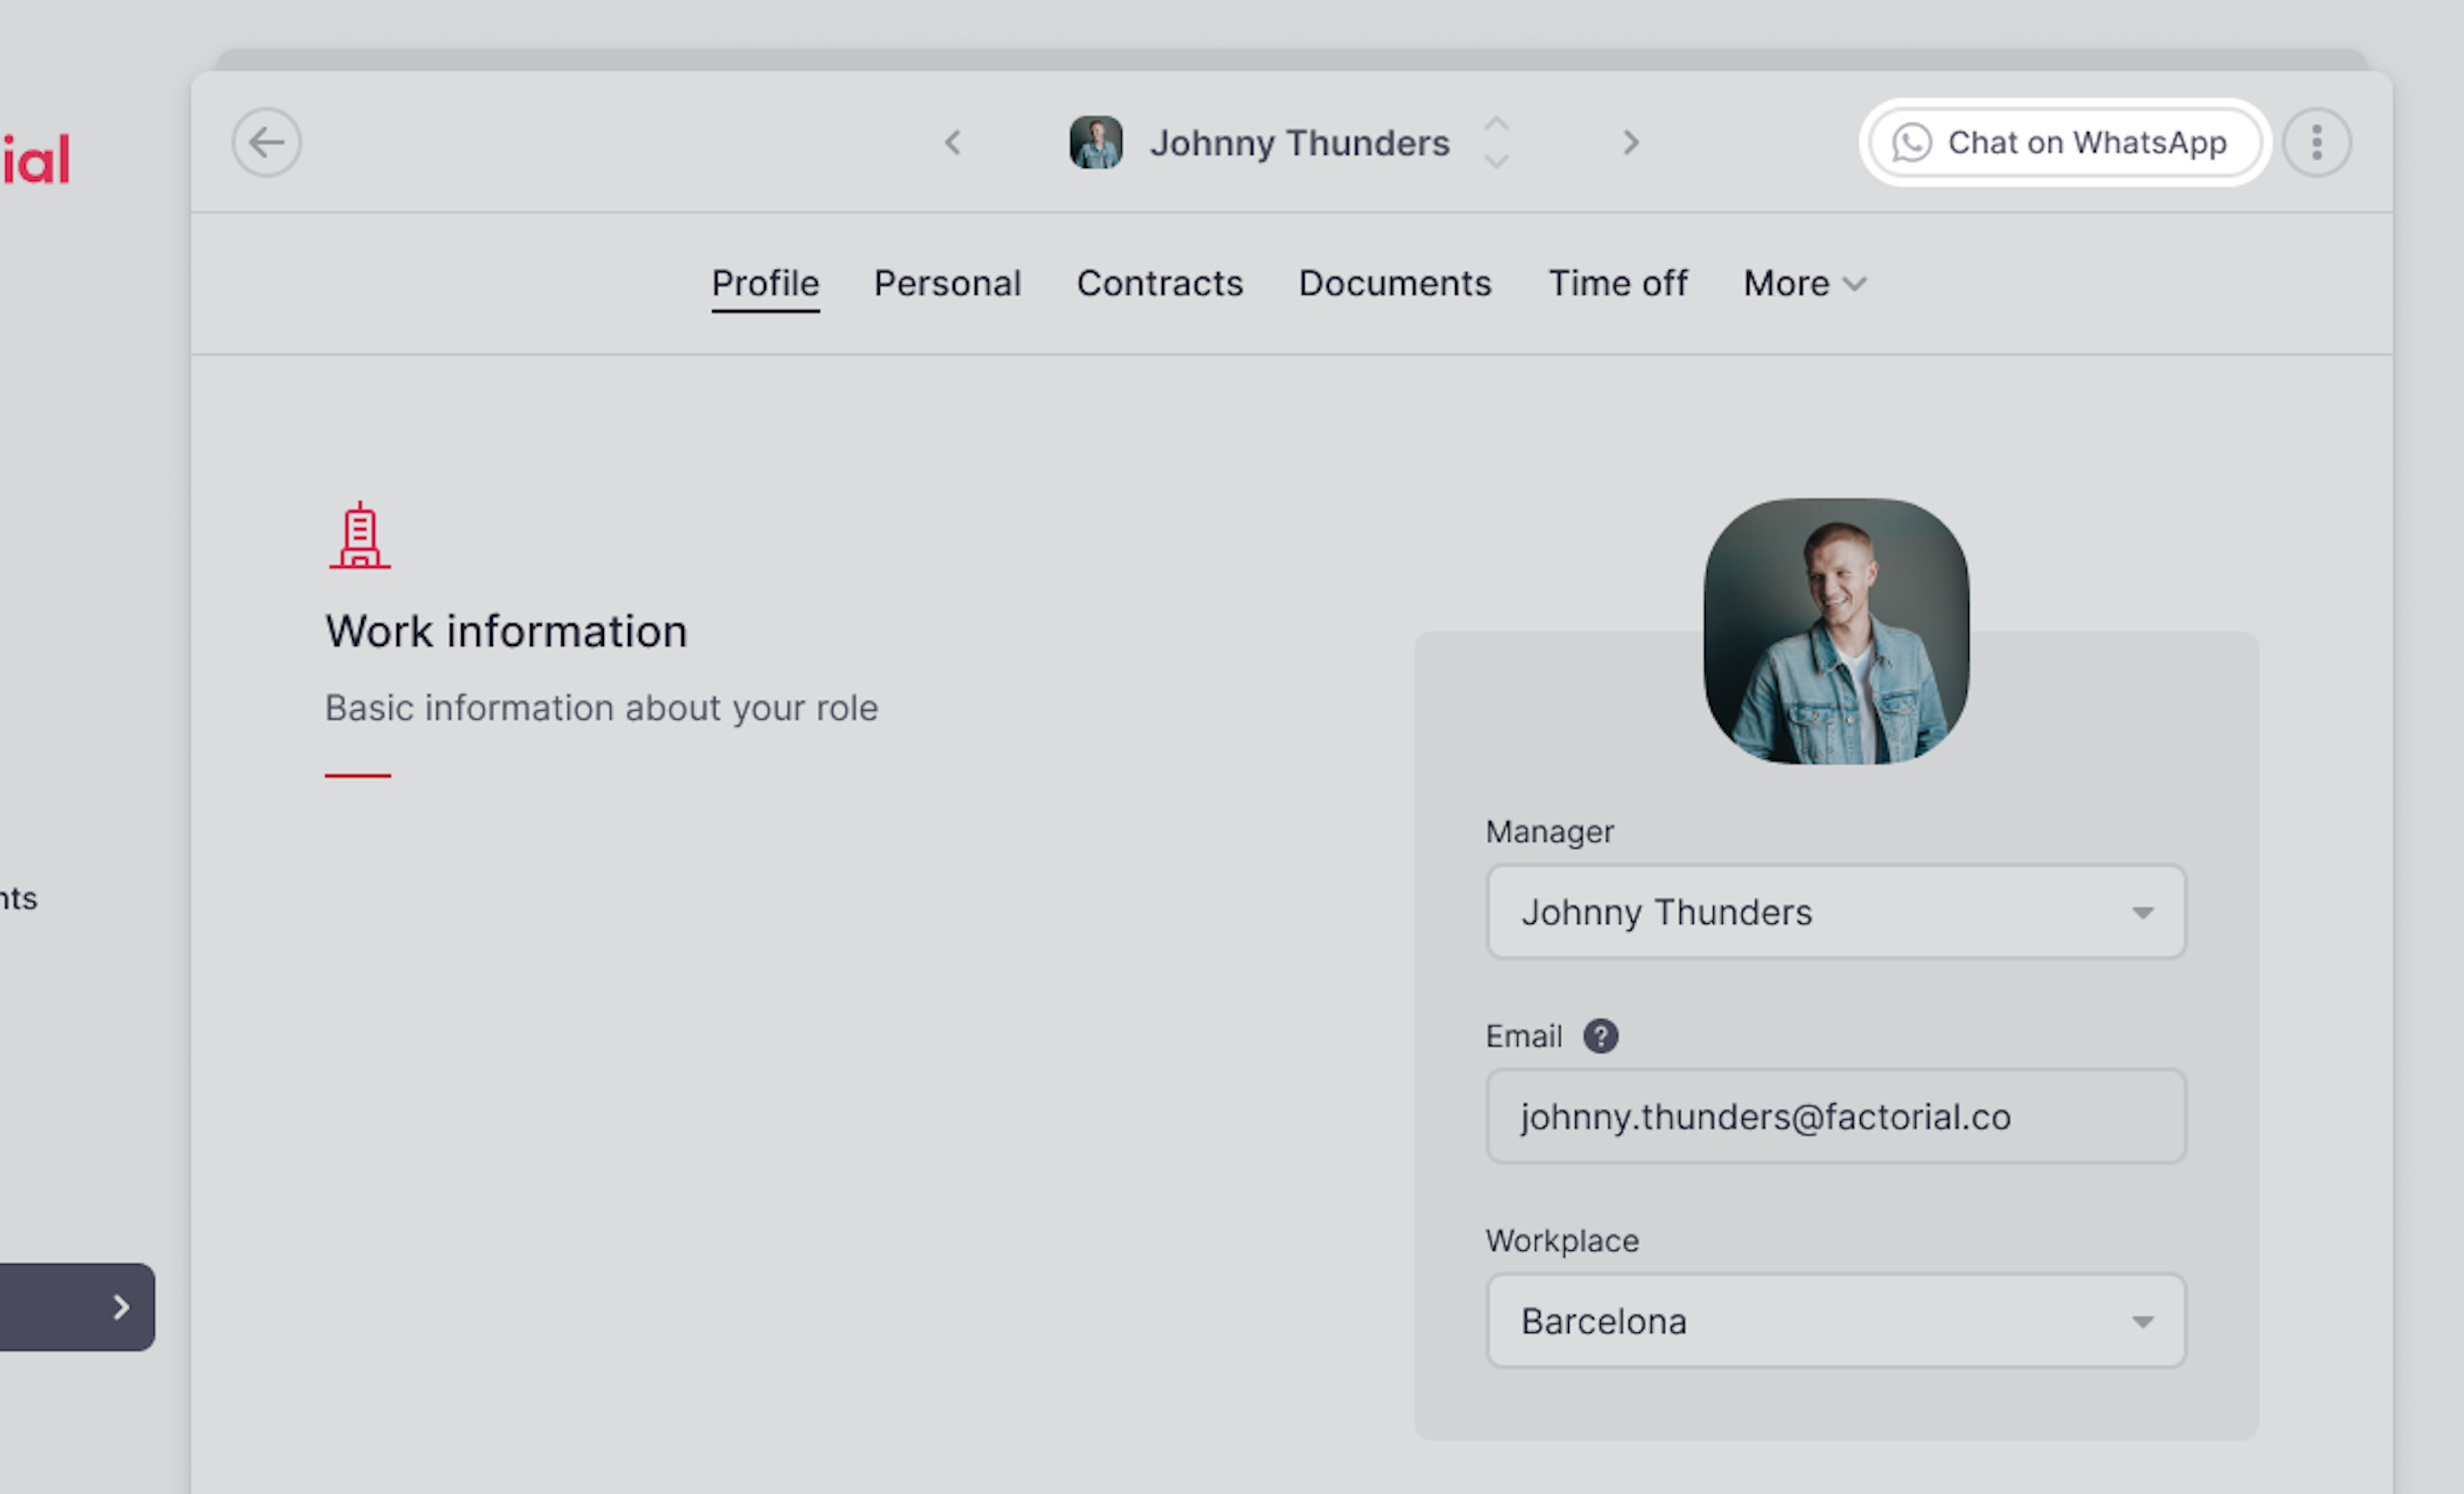Open the Time off tab
Screen dimensions: 2464x1494
[1618, 284]
